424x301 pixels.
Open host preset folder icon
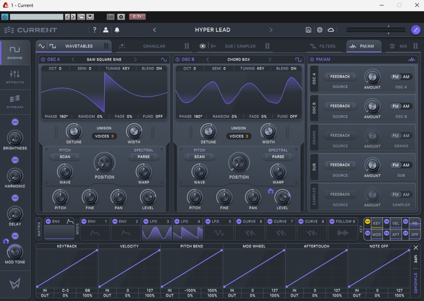point(81,17)
